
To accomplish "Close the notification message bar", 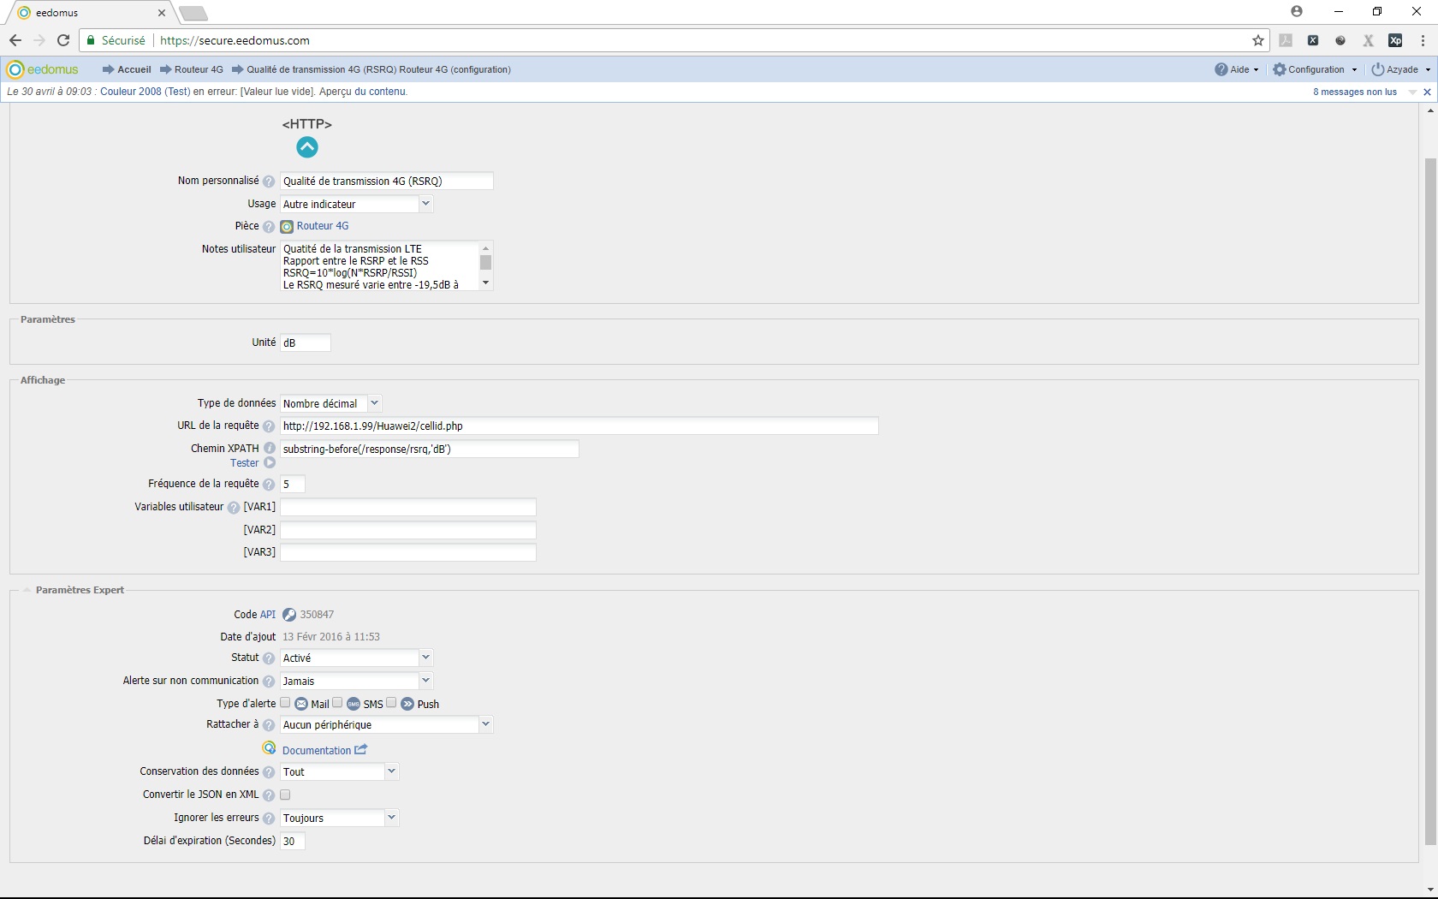I will pos(1427,92).
